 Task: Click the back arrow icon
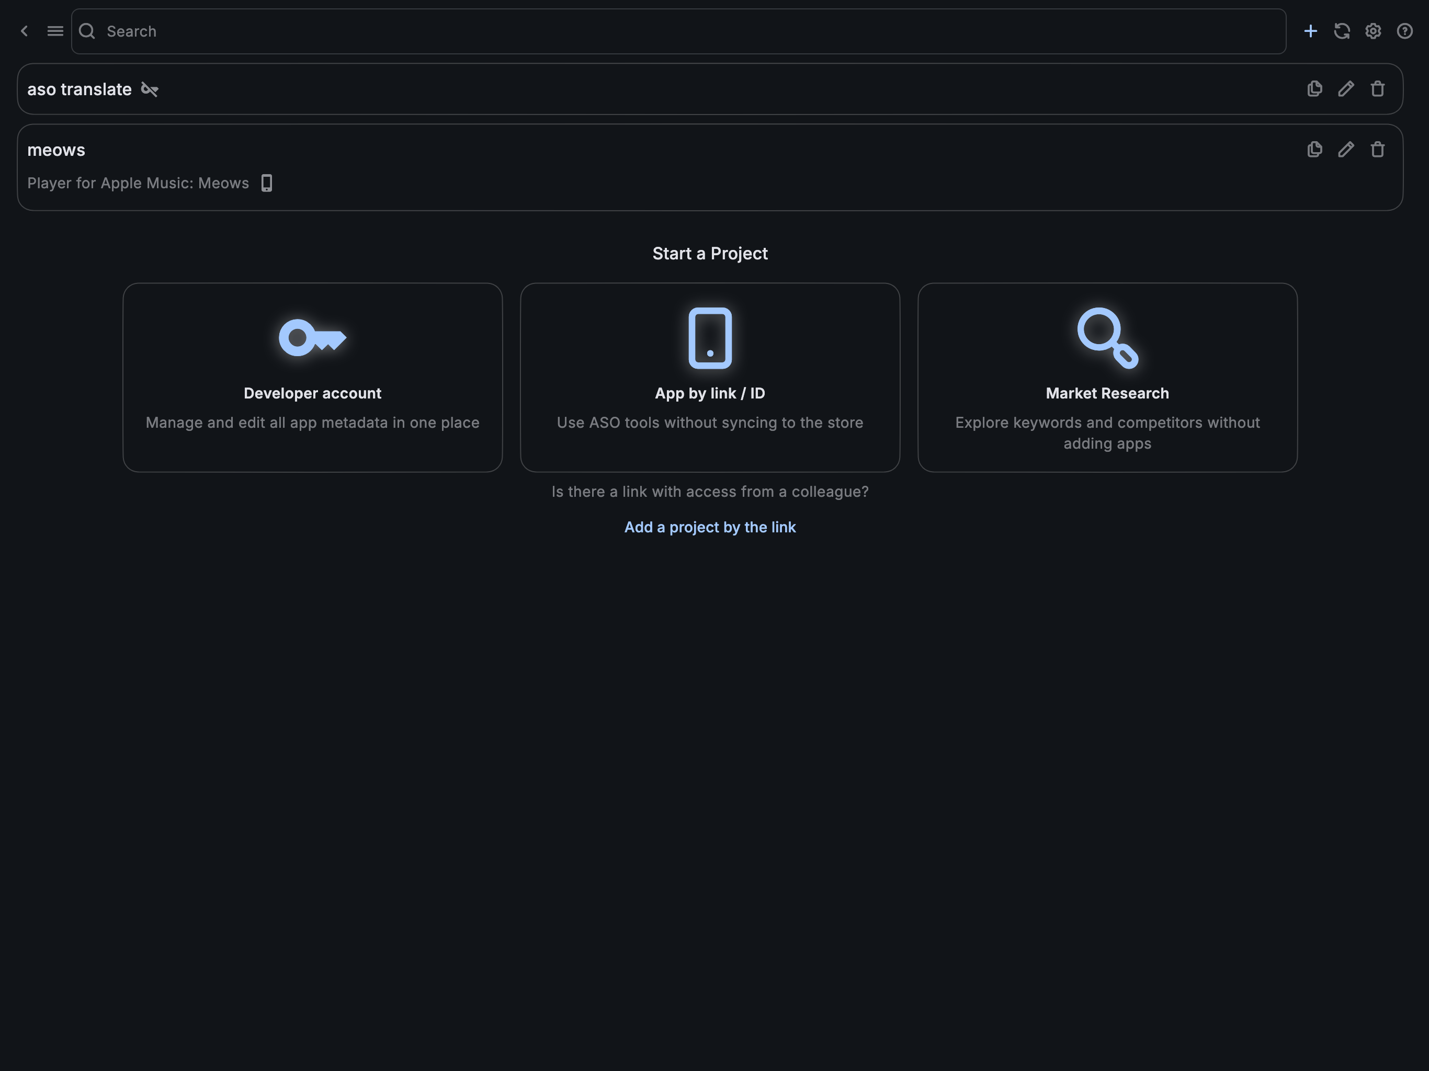25,31
